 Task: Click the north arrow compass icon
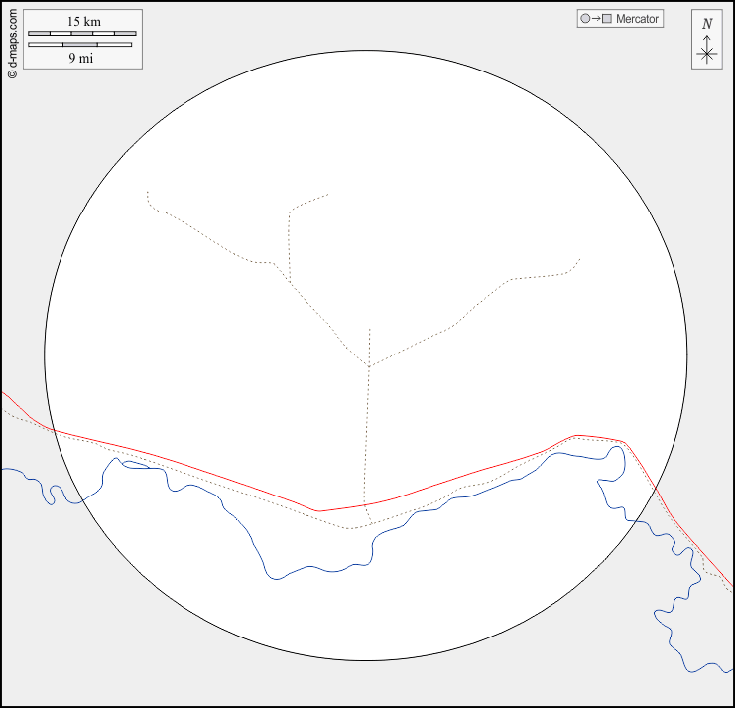coord(706,40)
